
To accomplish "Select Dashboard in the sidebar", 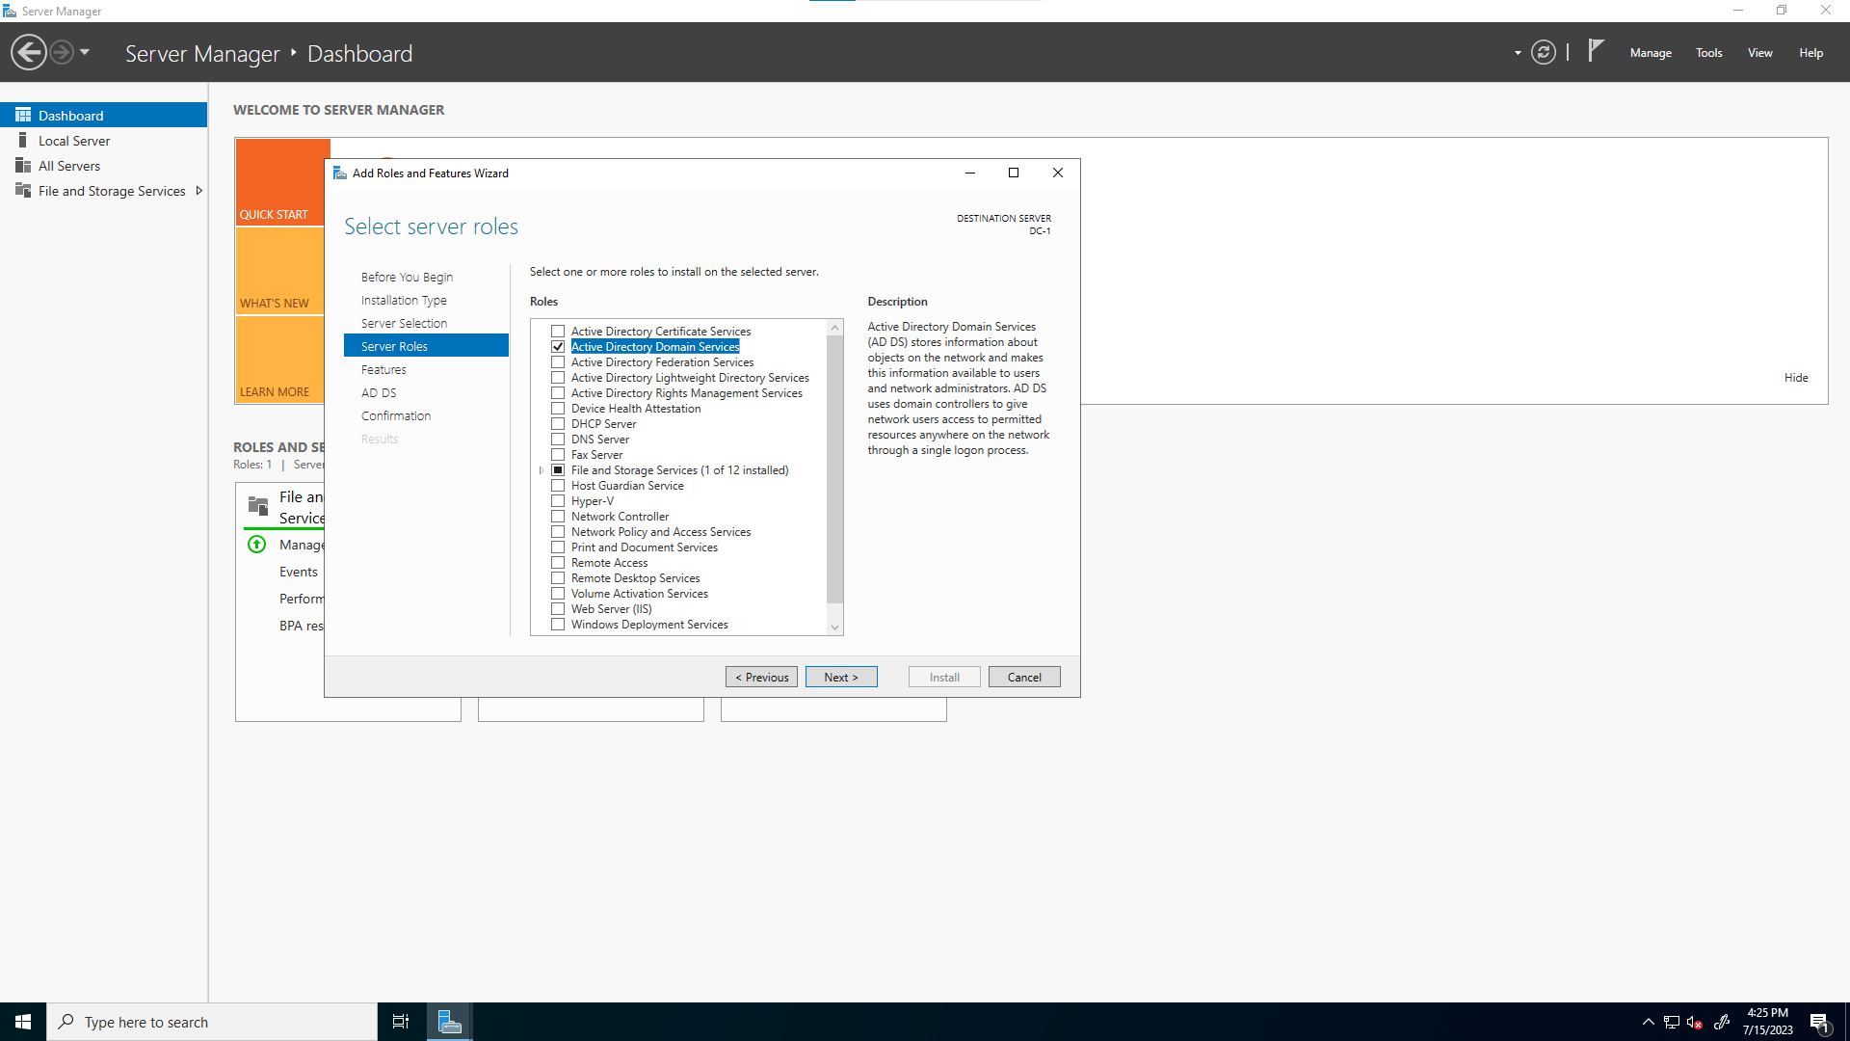I will (x=104, y=115).
